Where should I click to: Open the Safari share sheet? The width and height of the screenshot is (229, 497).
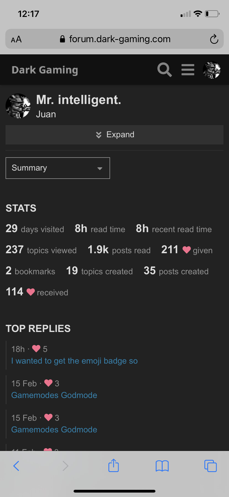pyautogui.click(x=114, y=465)
